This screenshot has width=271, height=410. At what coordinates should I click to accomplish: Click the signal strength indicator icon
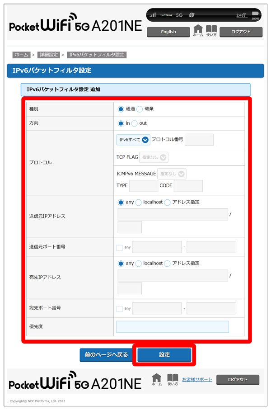[x=153, y=15]
